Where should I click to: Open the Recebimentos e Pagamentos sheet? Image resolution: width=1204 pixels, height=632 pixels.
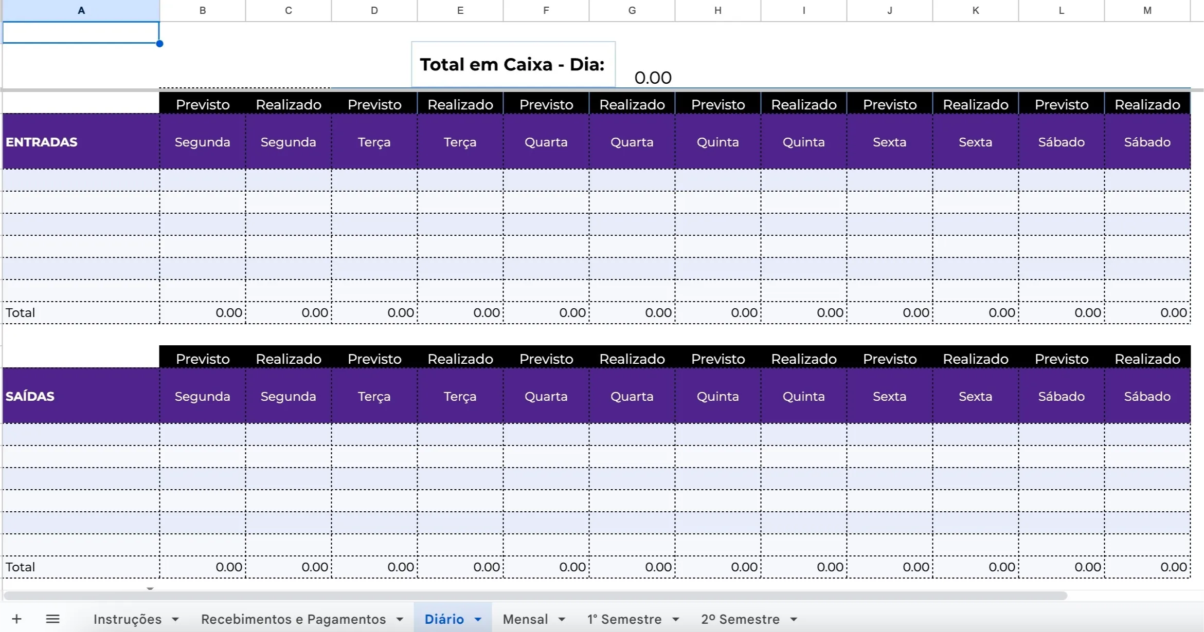pos(293,619)
